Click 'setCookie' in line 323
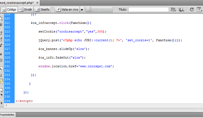Image resolution: width=203 pixels, height=118 pixels. (47, 31)
